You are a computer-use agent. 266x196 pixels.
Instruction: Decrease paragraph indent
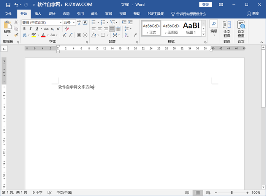(124, 22)
